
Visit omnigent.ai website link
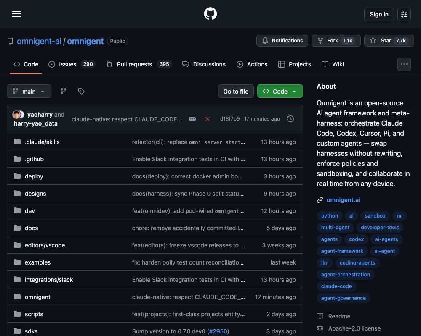pos(344,200)
